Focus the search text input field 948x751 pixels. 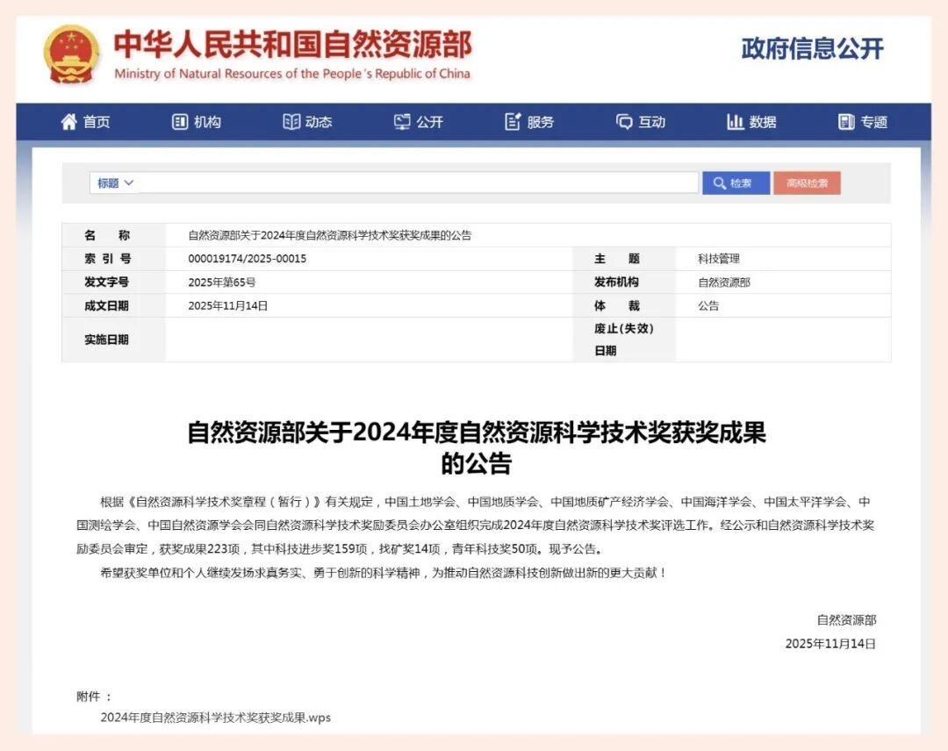418,183
